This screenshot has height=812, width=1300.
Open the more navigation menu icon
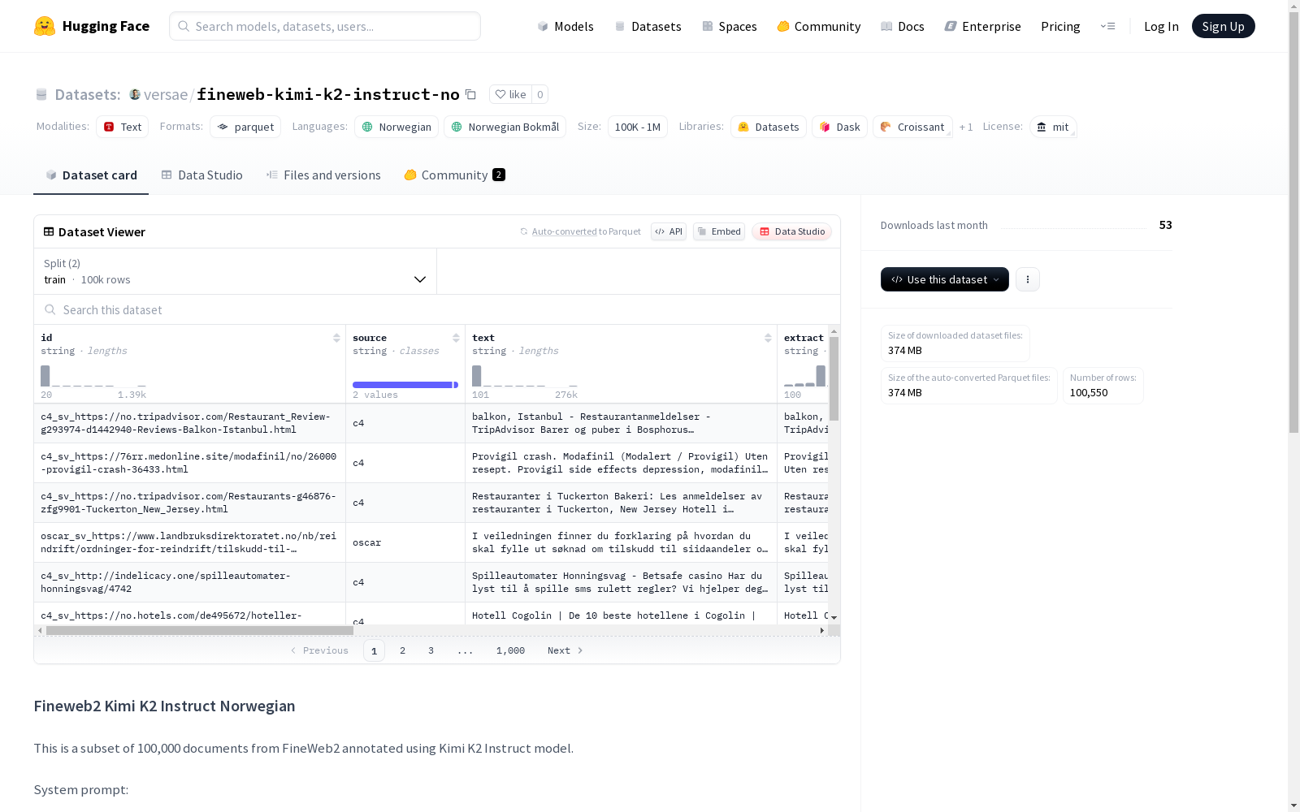point(1107,26)
